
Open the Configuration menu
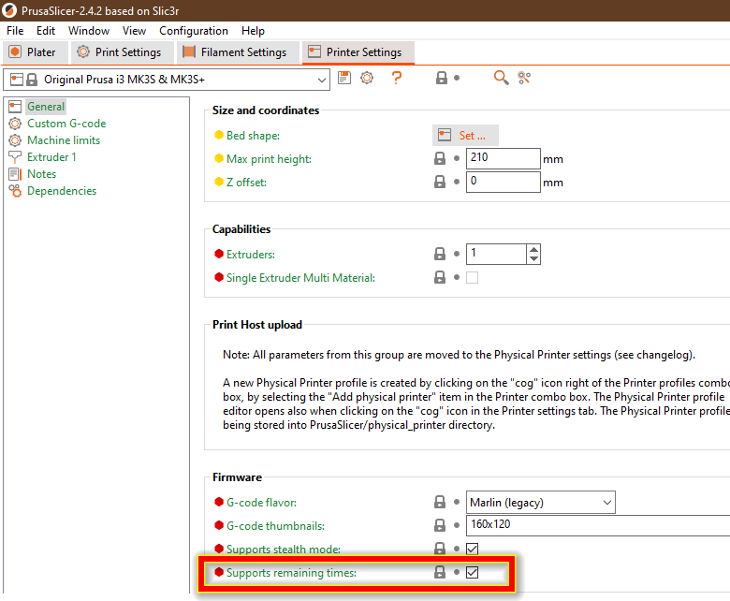194,31
